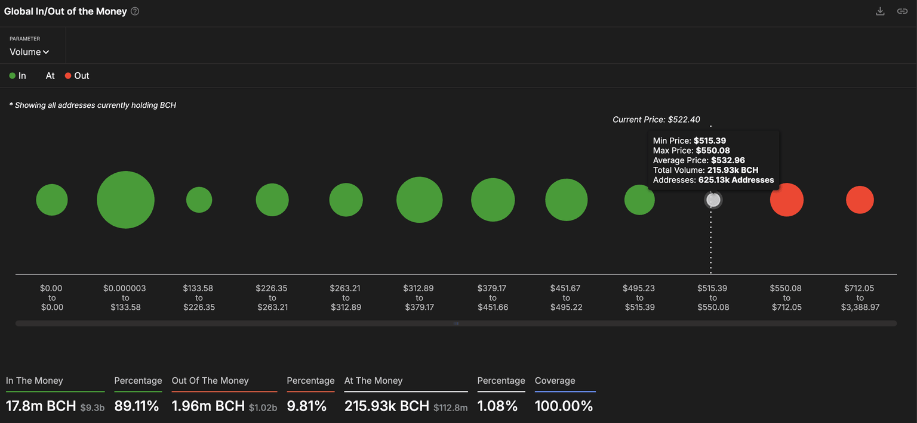Viewport: 917px width, 423px height.
Task: Select the red bubble for $550.08 to $712.05
Action: (786, 200)
